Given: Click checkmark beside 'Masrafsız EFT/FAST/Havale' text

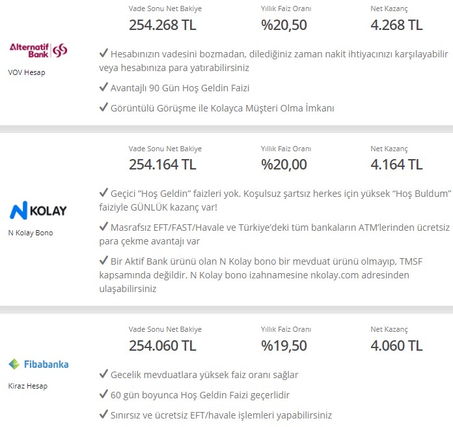Looking at the screenshot, I should [x=103, y=227].
